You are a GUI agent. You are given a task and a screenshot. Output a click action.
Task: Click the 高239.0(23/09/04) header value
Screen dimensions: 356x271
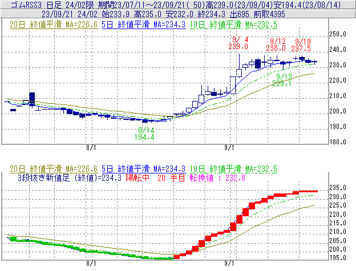point(240,5)
